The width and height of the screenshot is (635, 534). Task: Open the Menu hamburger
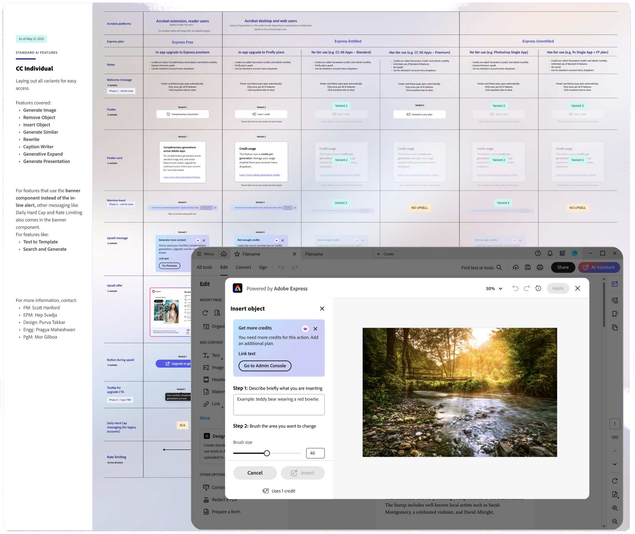coord(205,254)
